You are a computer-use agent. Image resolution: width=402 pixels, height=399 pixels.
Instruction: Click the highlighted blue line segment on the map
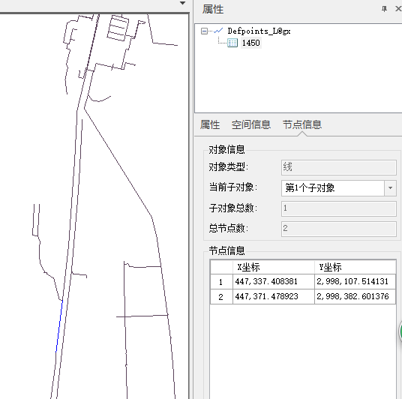coord(59,326)
